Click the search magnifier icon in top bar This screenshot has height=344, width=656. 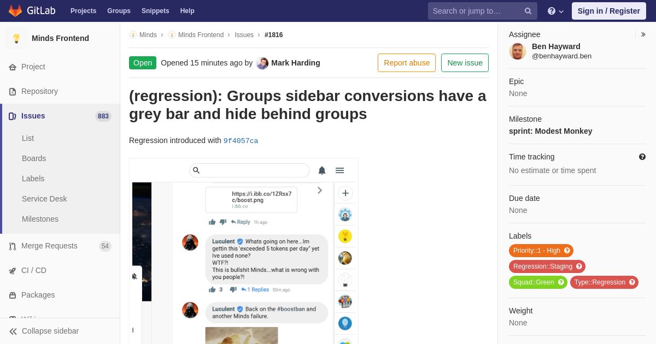coord(528,11)
